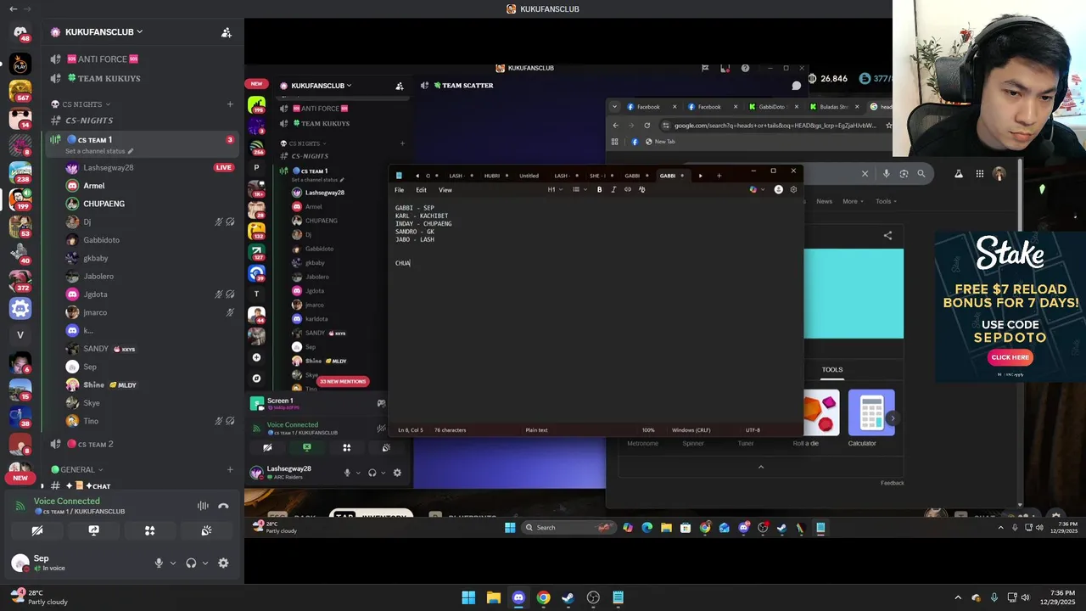Expand microphone input options arrow
This screenshot has width=1086, height=611.
(x=173, y=563)
